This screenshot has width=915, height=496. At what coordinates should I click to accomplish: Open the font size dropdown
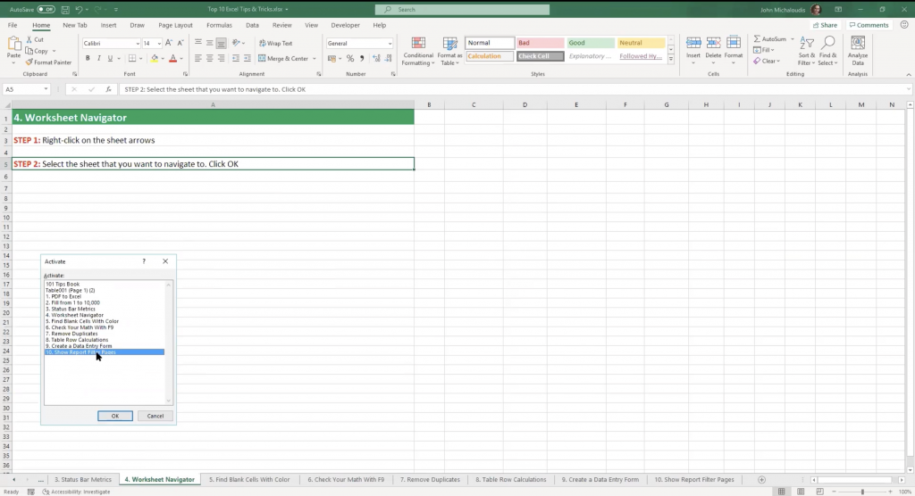(x=159, y=44)
